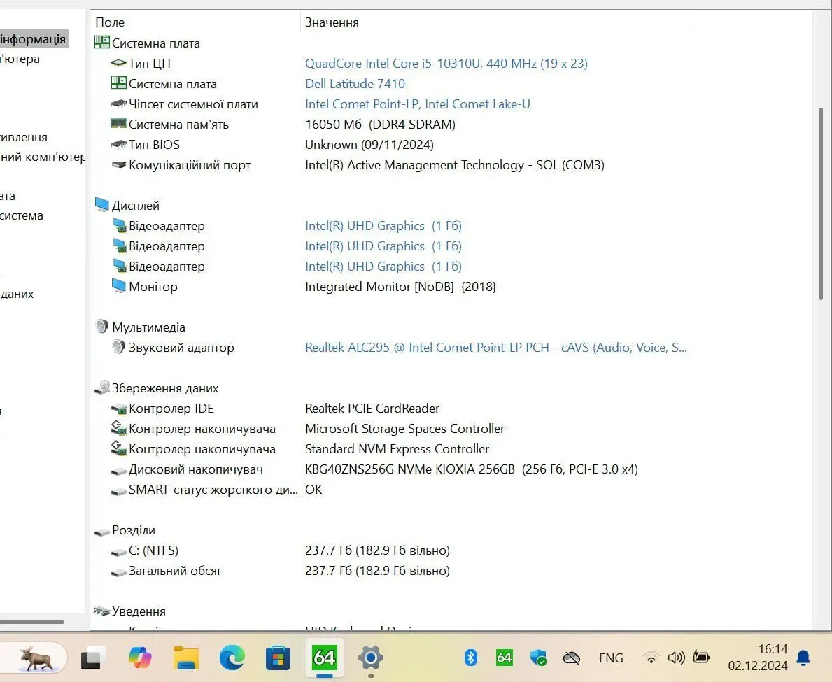Image resolution: width=832 pixels, height=682 pixels.
Task: Follow the Realtek ALC295 sound adapter link
Action: [495, 348]
